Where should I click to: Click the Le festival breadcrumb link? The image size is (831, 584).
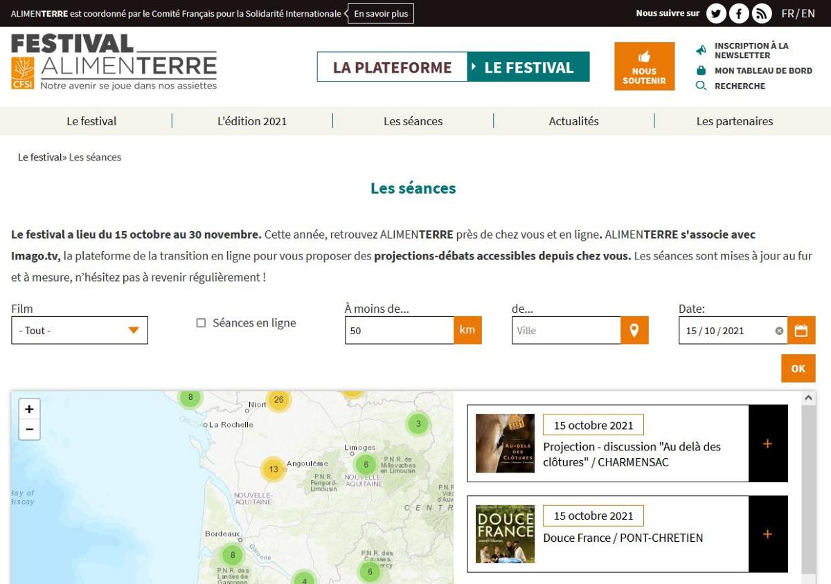pos(40,157)
